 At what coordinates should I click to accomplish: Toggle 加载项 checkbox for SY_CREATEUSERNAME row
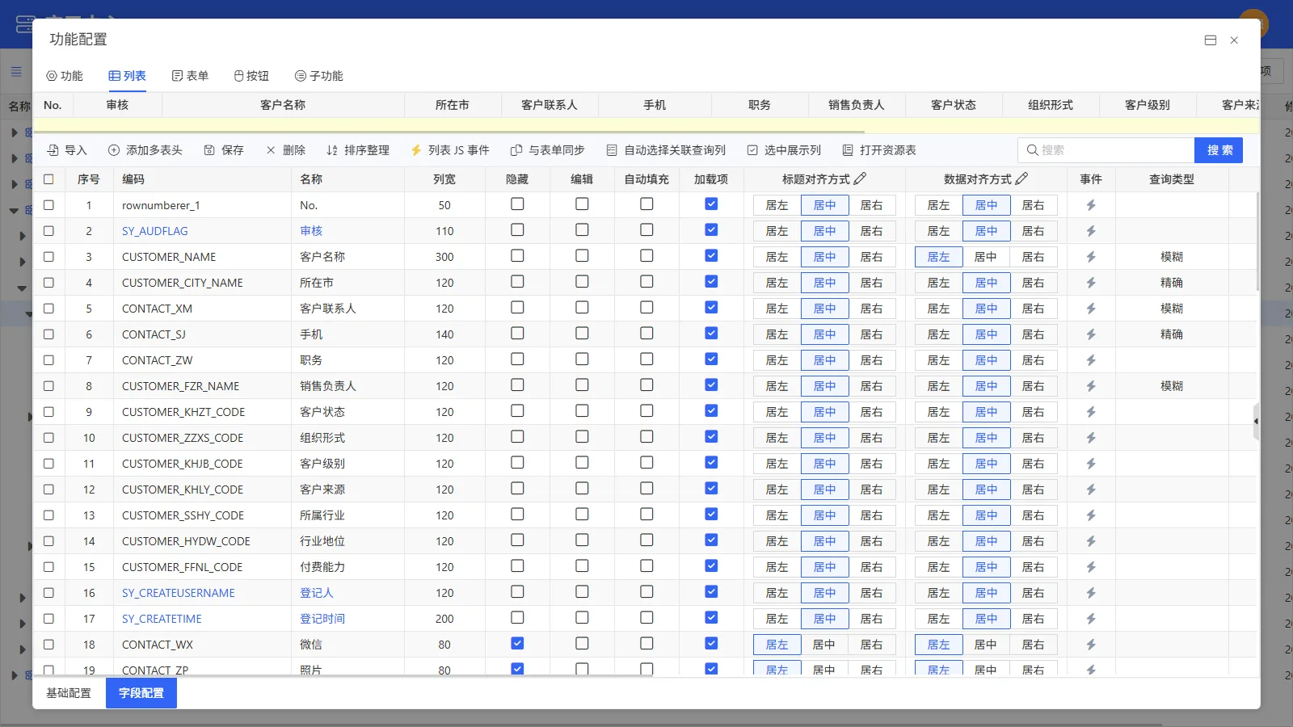711,592
